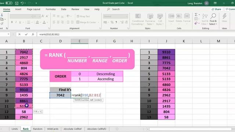The image size is (235, 132).
Task: Click the horizontal scrollbar track
Action: tap(190, 129)
